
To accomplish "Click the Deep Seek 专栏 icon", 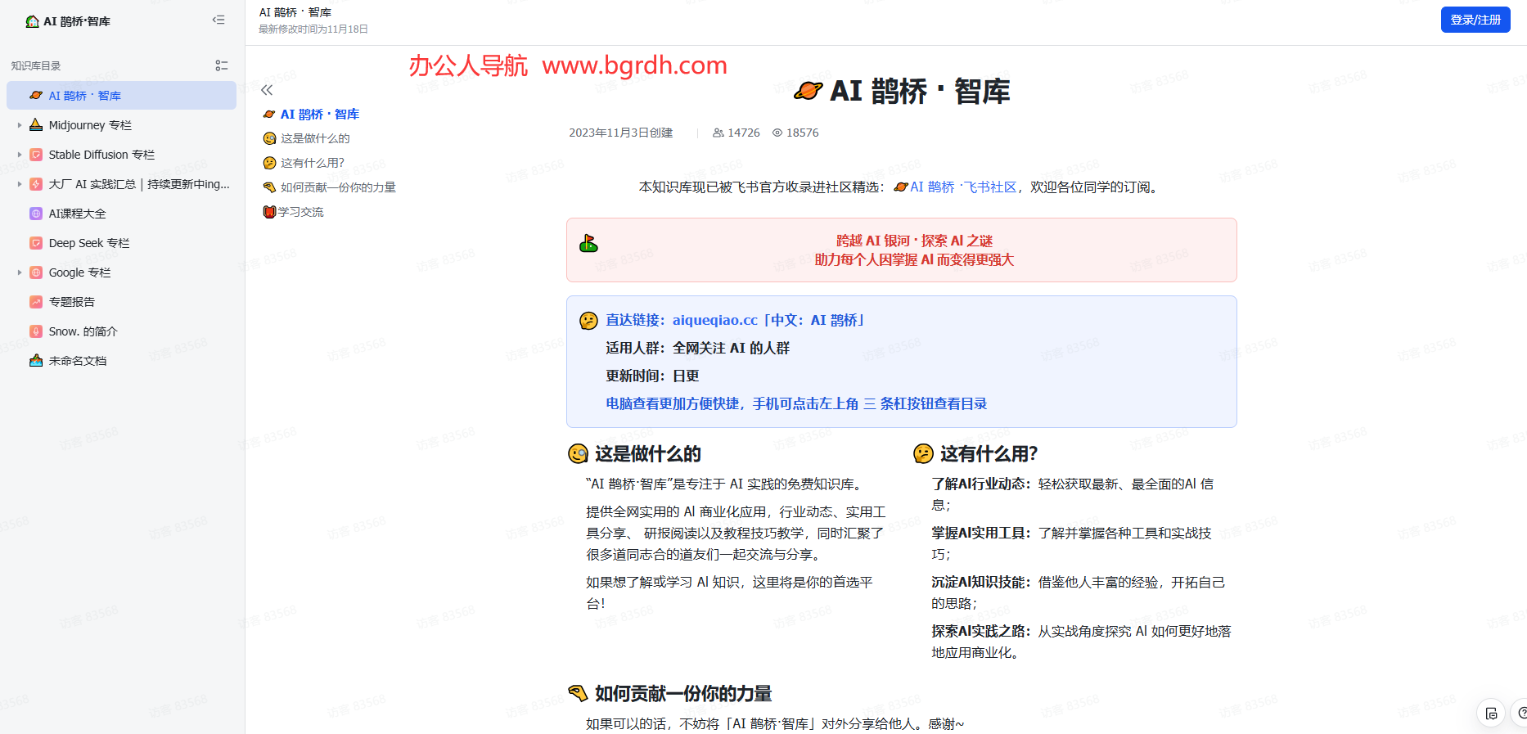I will pyautogui.click(x=36, y=243).
